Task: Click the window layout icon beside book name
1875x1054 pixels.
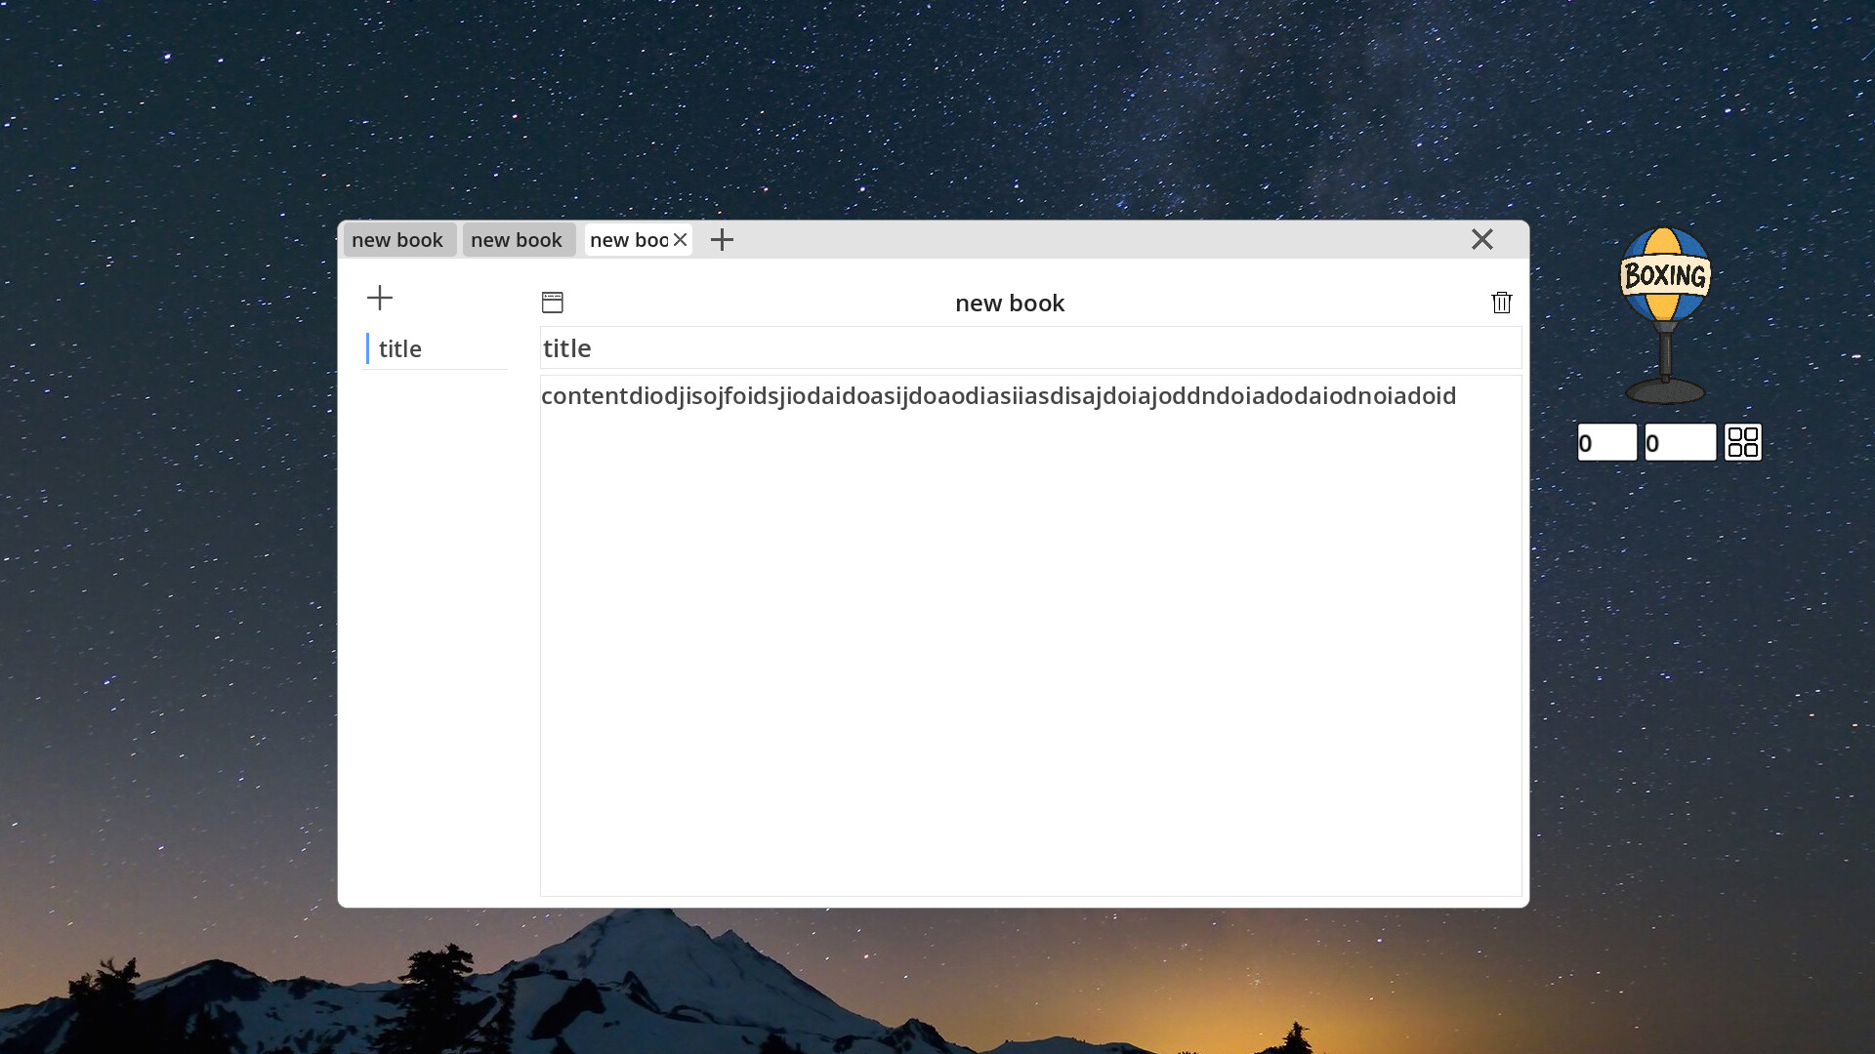Action: tap(553, 303)
